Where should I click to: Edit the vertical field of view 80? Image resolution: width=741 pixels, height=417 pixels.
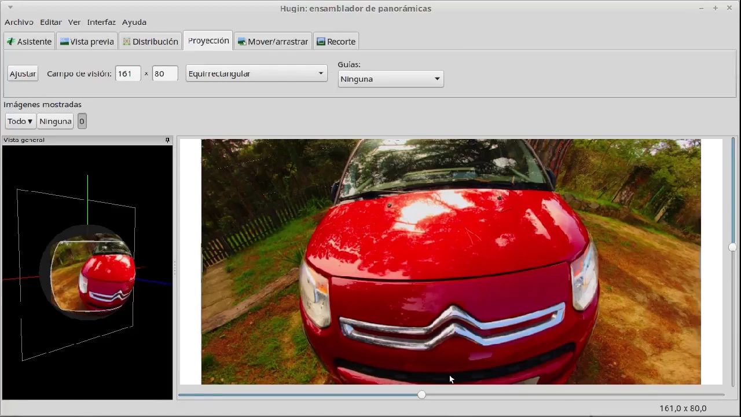coord(165,74)
